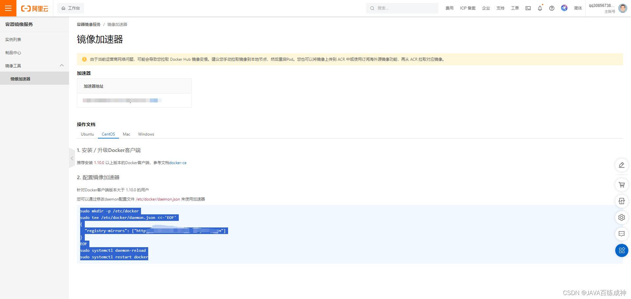Focus the top search box

[402, 8]
